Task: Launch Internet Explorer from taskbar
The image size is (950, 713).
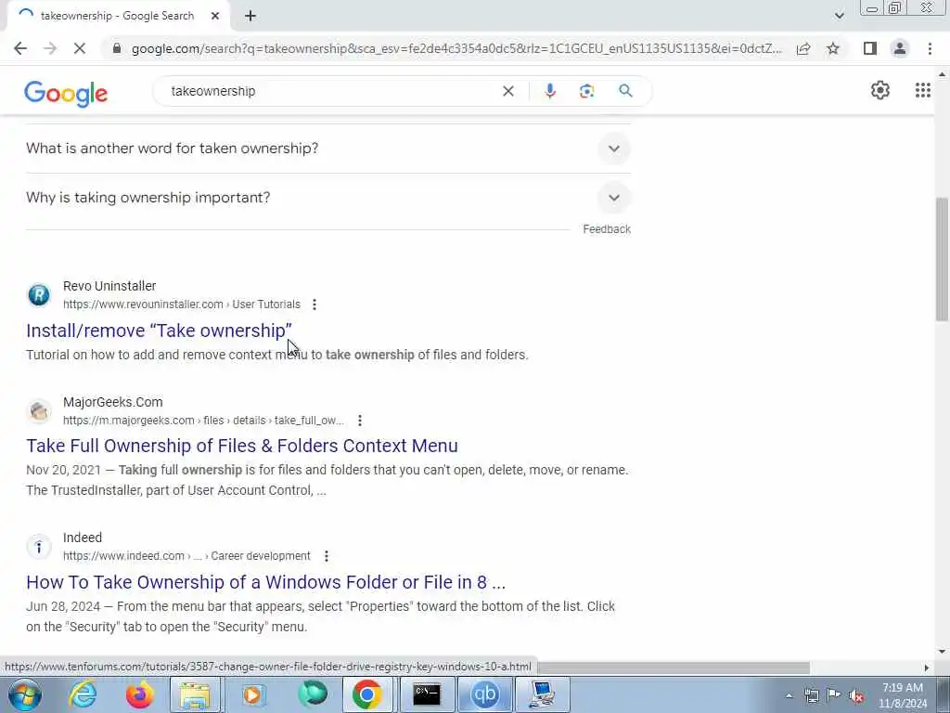Action: pos(83,694)
